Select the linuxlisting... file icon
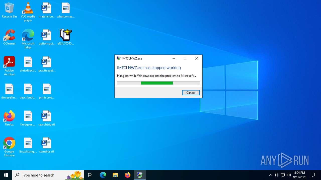Screen dimensions: 321x180 point(28,145)
